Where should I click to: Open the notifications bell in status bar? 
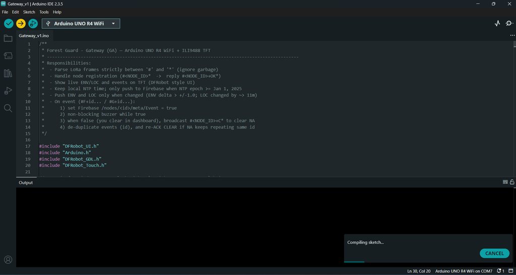pos(501,271)
